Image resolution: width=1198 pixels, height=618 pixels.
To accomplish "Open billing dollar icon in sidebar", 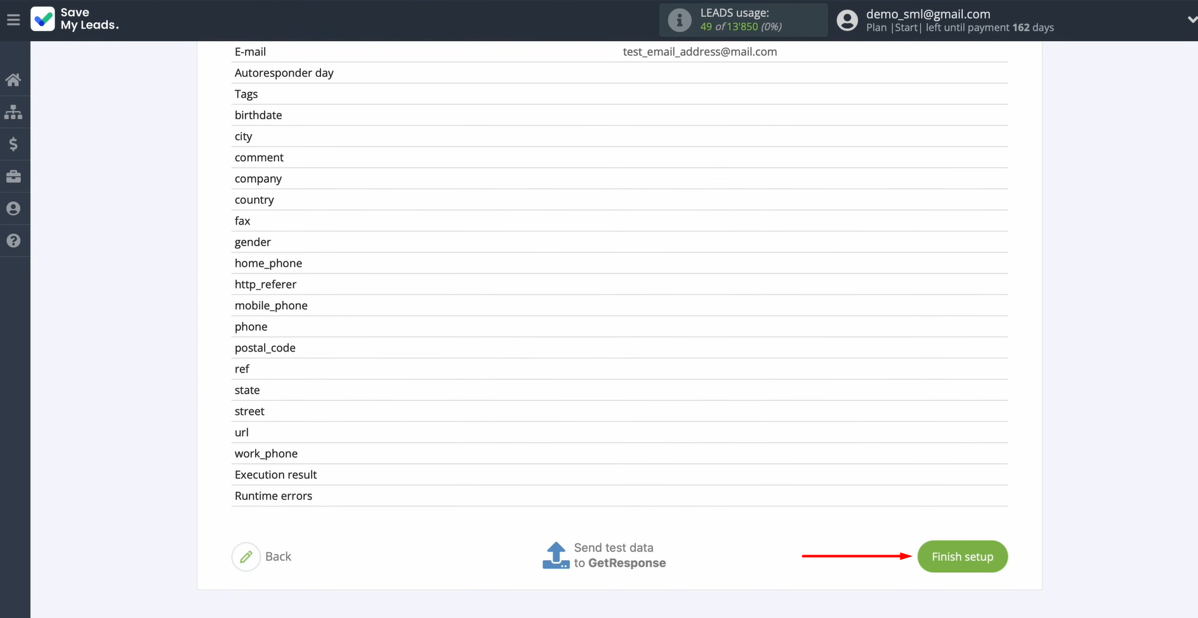I will click(x=13, y=145).
